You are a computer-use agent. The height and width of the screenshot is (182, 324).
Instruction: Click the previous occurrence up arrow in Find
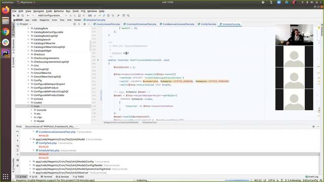pos(18,136)
